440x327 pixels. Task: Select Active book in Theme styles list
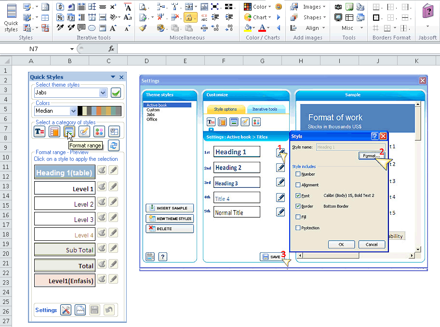coord(167,105)
